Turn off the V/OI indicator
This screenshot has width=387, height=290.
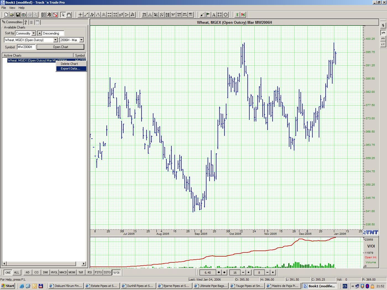[116, 272]
